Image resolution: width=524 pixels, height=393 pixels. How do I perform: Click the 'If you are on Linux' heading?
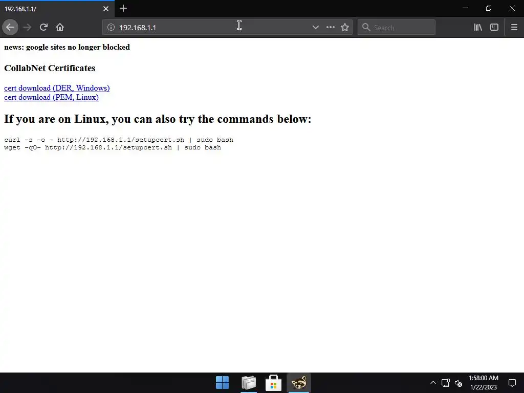pos(158,119)
